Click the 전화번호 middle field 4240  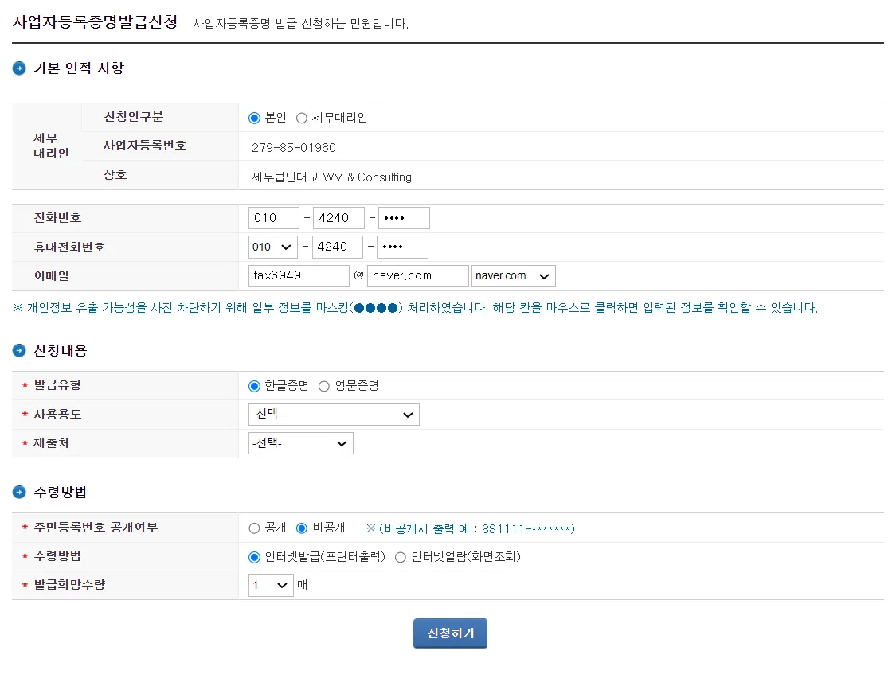[x=338, y=218]
